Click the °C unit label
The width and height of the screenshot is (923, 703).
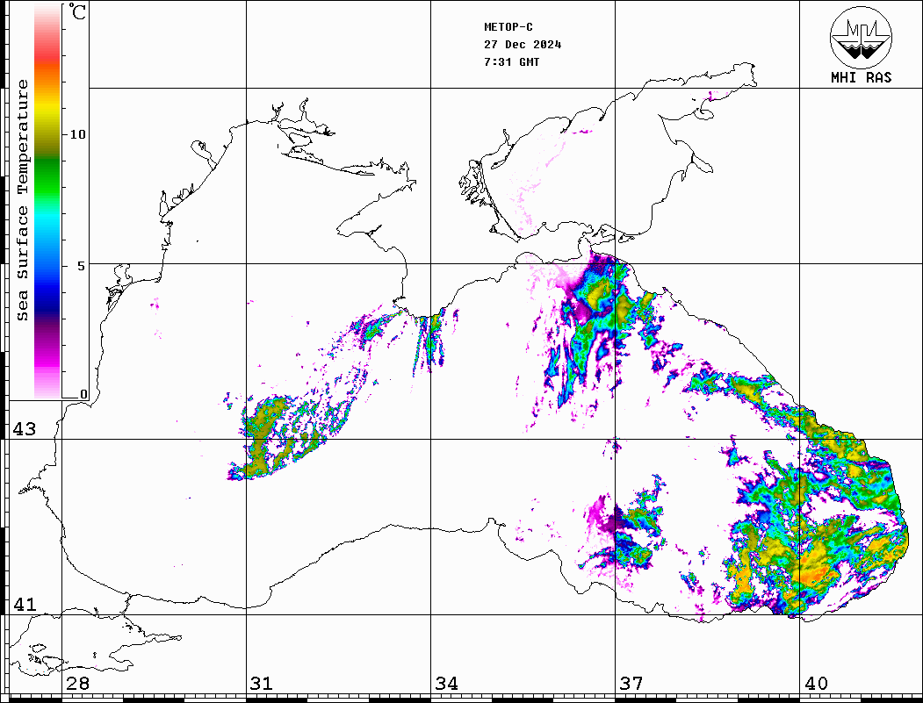77,11
